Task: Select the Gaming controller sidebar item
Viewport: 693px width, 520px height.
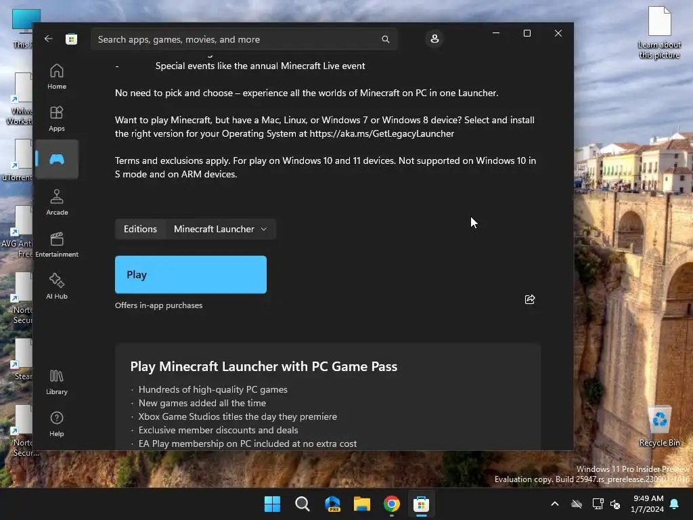Action: tap(57, 159)
